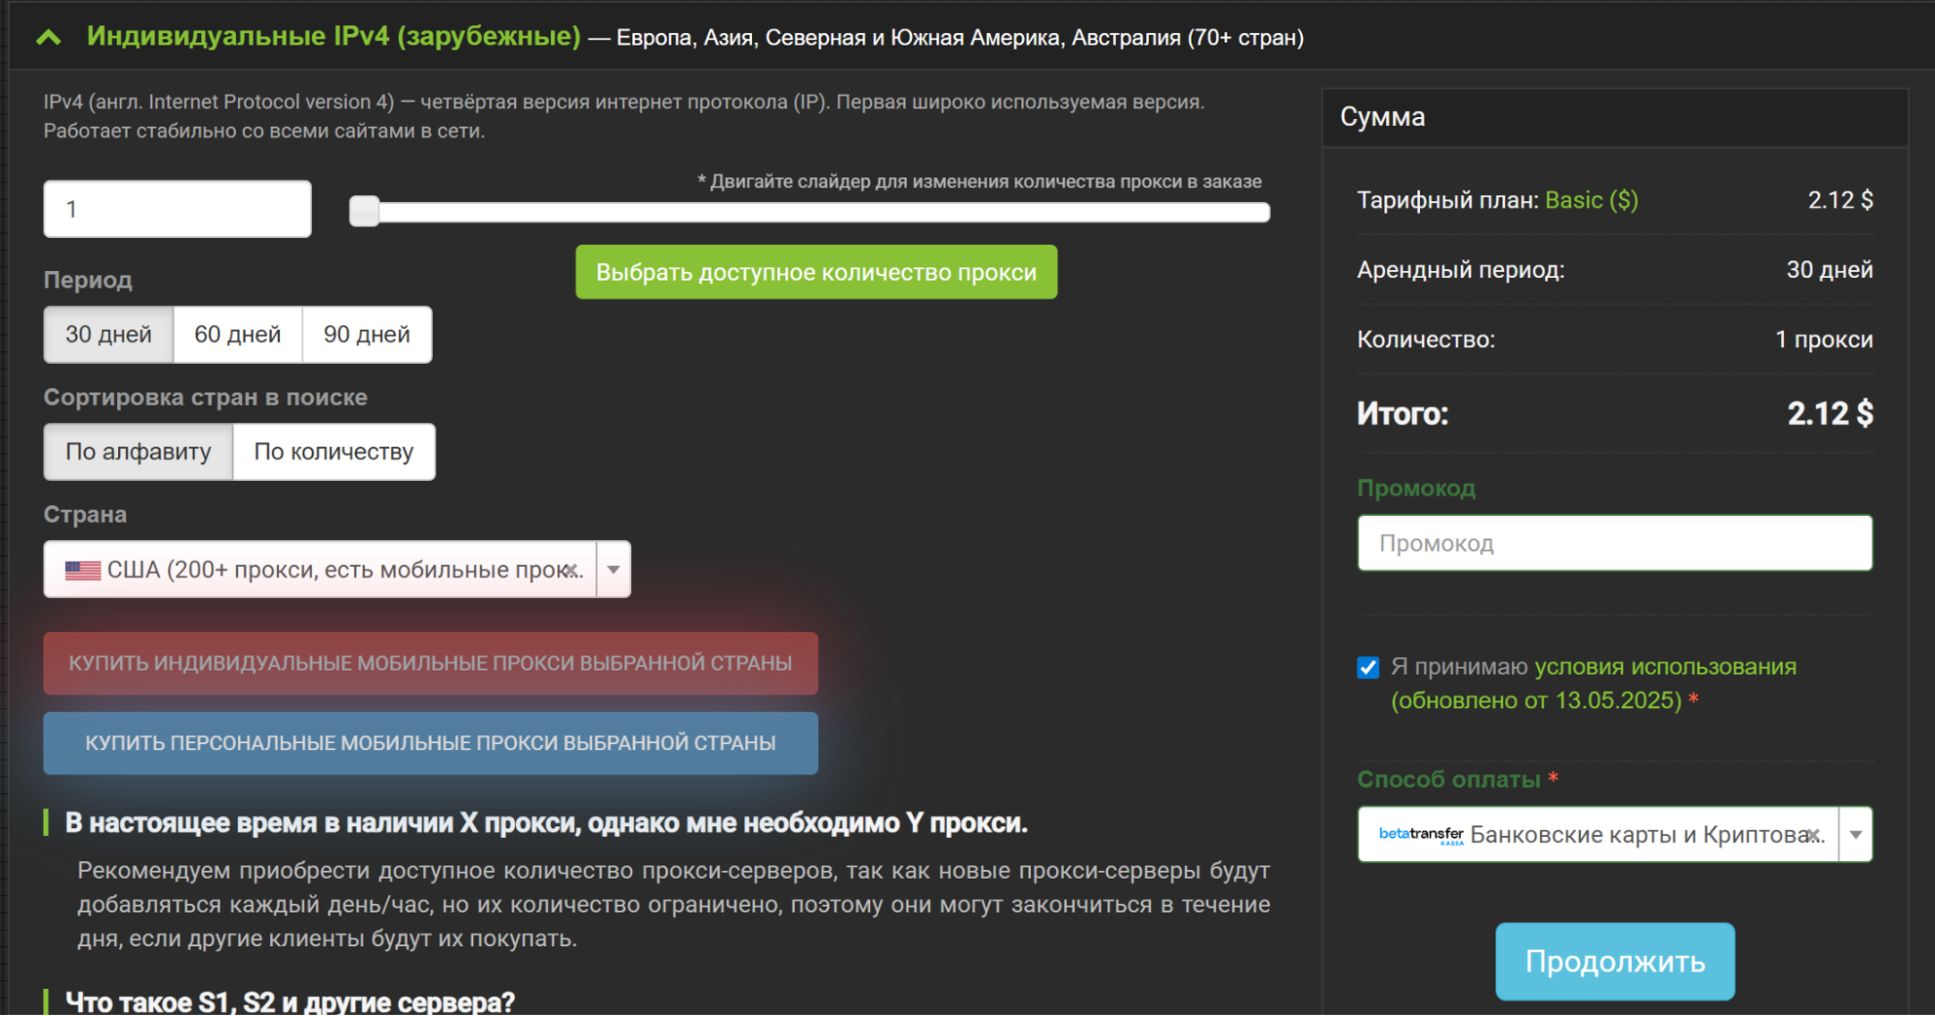
Task: Click the Basic ($) tariff plan link
Action: 1593,200
